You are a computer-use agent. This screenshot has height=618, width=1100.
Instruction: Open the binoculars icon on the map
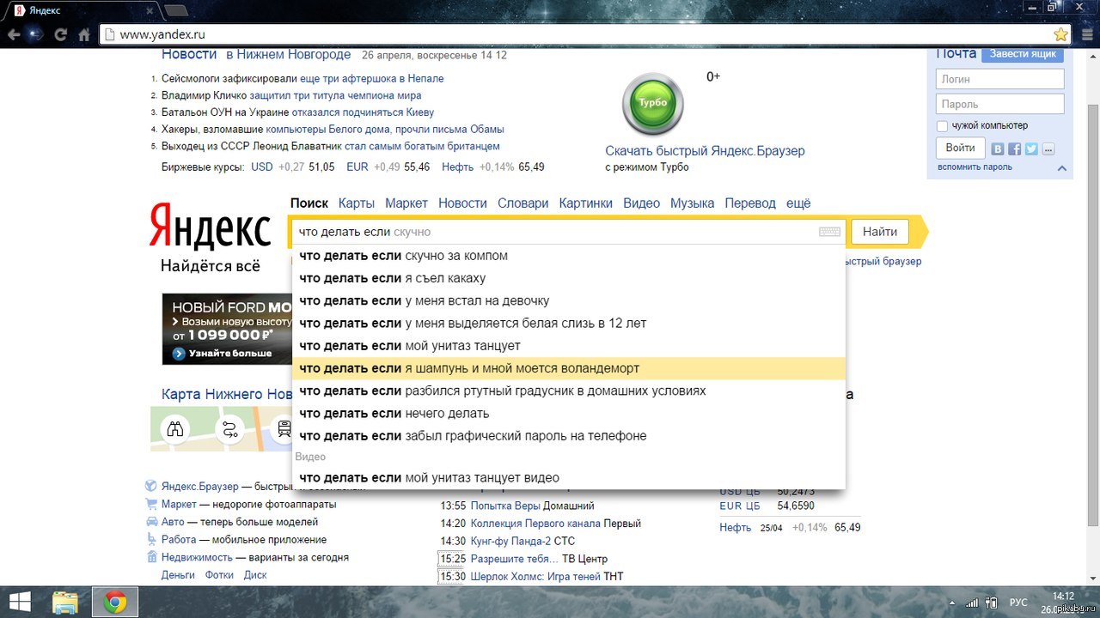tap(175, 429)
